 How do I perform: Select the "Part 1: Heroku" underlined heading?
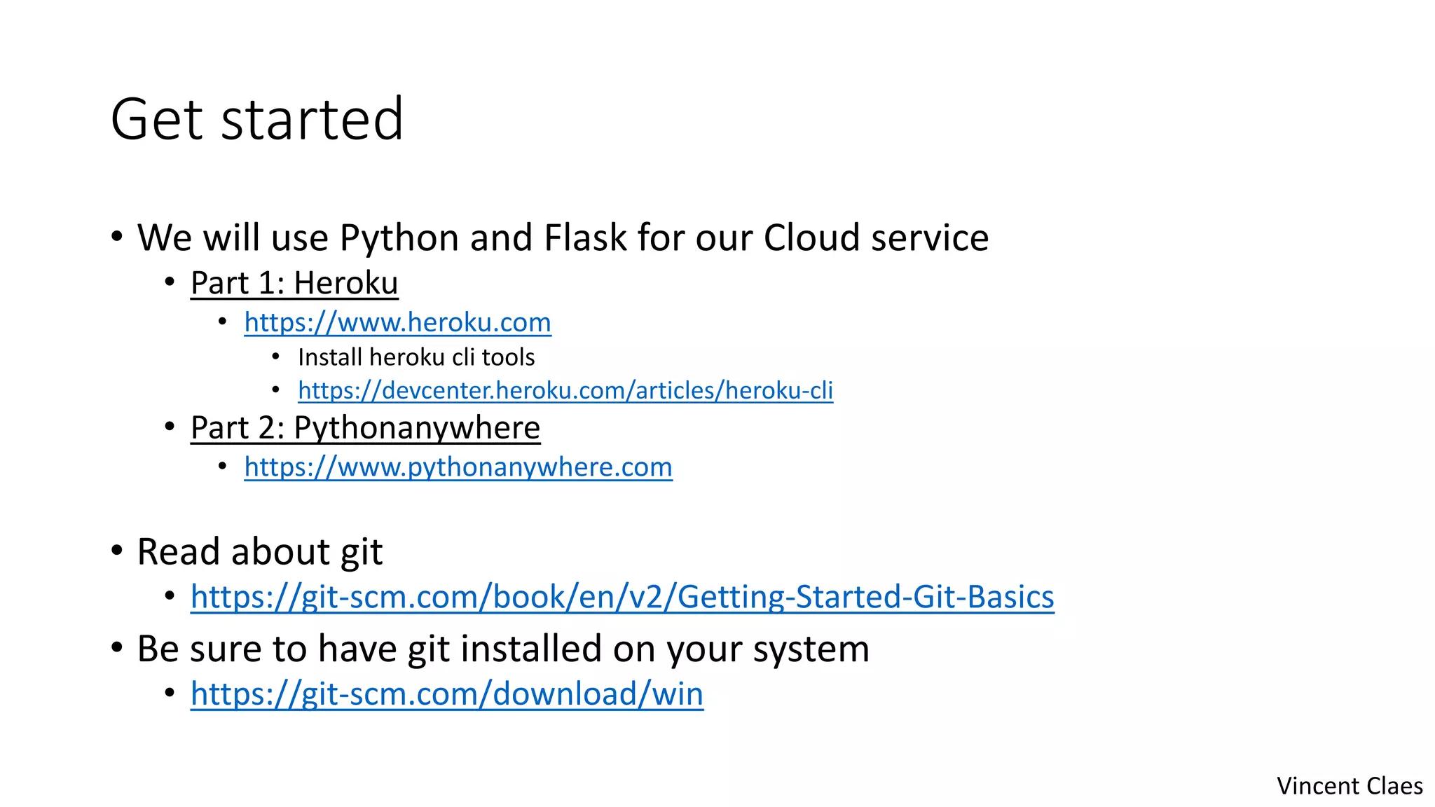coord(294,284)
